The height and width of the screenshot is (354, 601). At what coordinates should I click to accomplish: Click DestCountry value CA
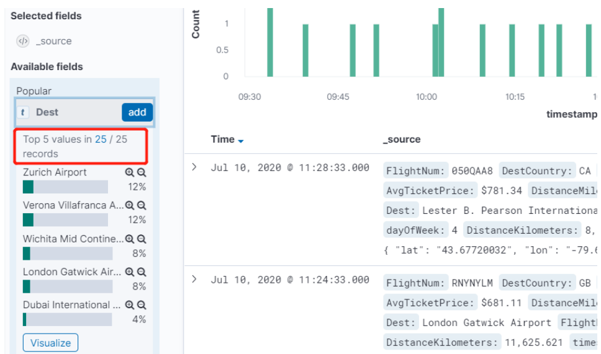pyautogui.click(x=585, y=170)
